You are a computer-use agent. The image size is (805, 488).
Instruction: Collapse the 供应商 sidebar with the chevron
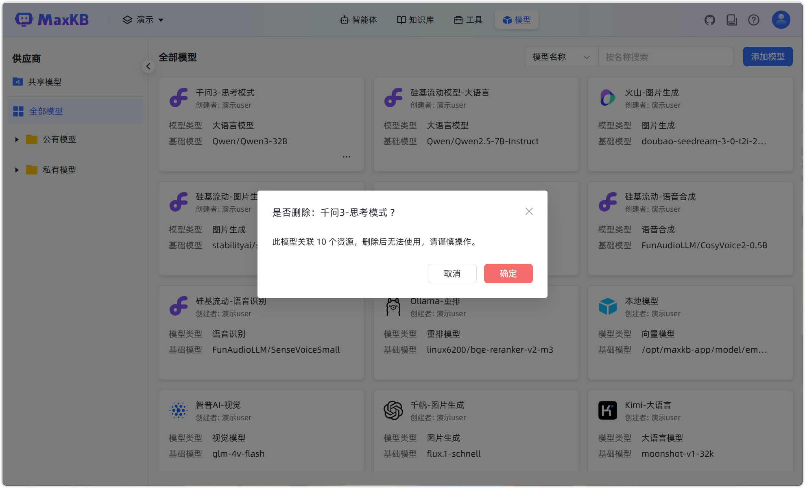pos(148,66)
